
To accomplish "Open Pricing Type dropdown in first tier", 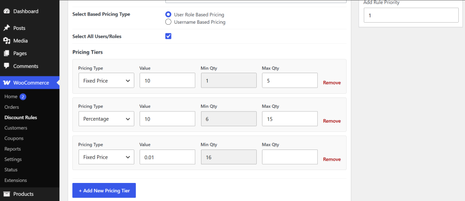I will [106, 80].
